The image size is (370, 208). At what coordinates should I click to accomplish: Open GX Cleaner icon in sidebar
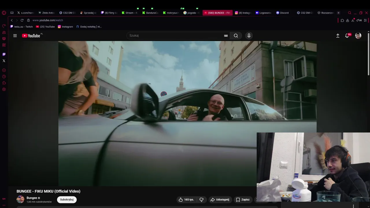click(x=4, y=32)
